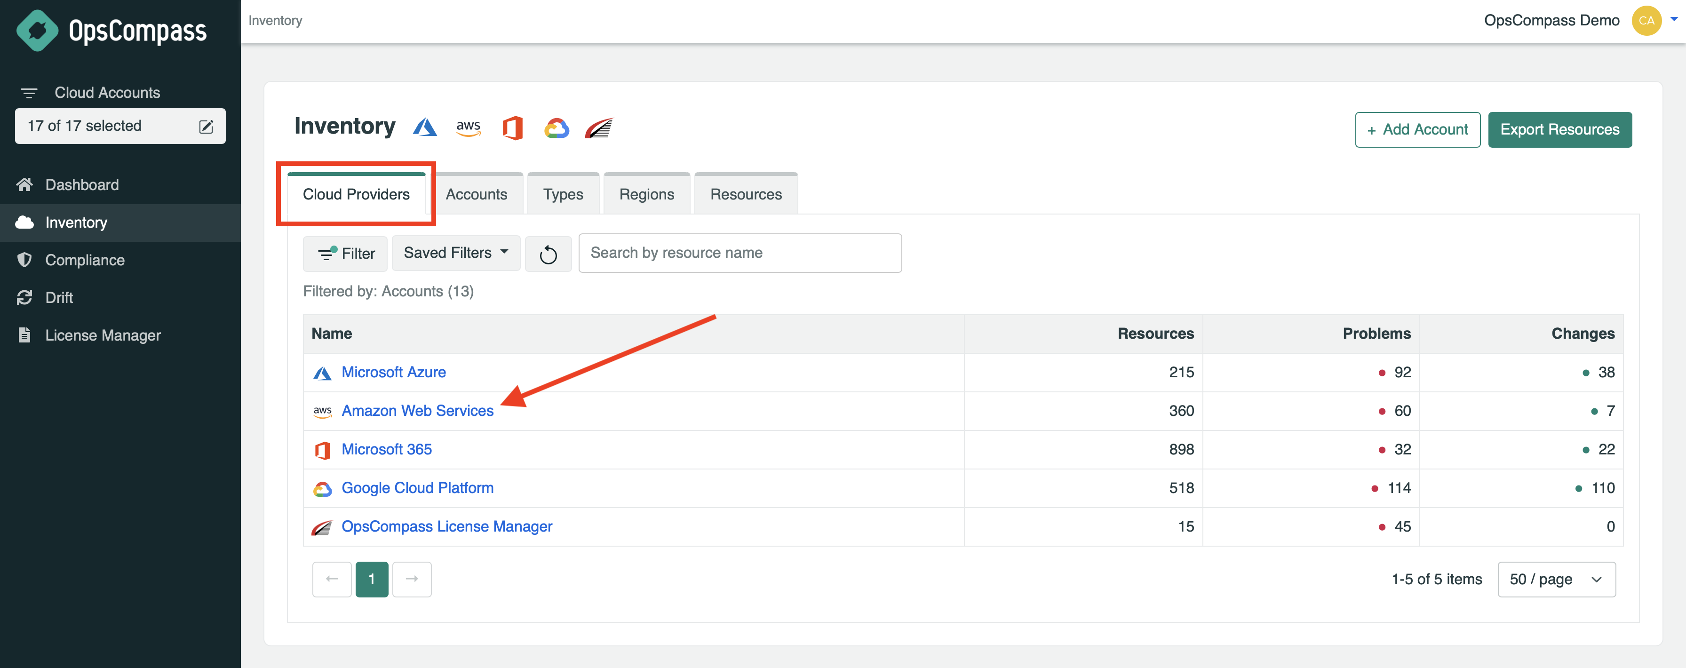Click the Google Cloud icon in header
The image size is (1686, 668).
click(557, 127)
